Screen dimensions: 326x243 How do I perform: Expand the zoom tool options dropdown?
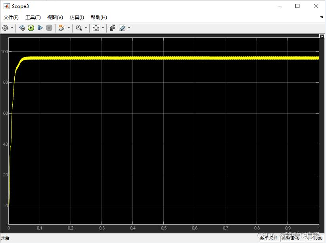point(86,28)
